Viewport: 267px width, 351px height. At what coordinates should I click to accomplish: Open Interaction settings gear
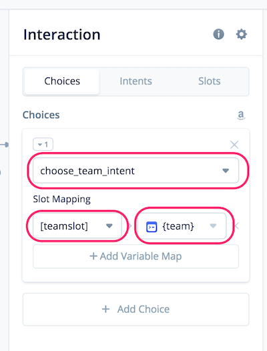[x=241, y=34]
